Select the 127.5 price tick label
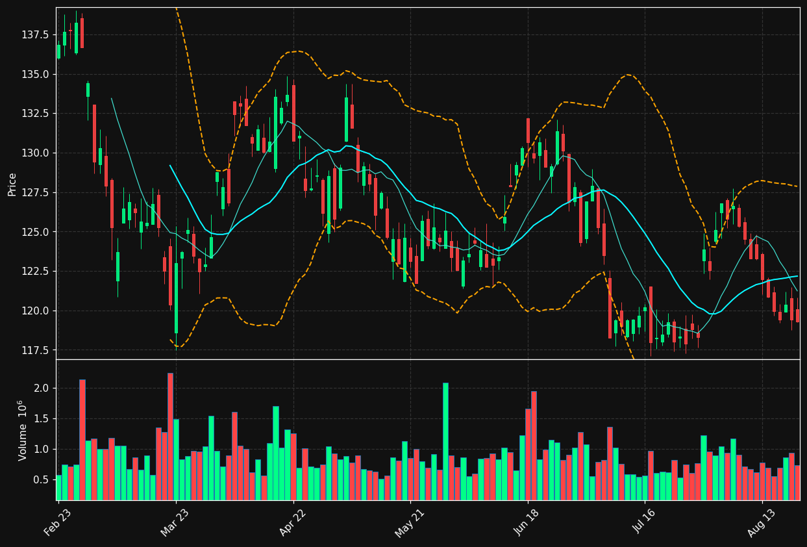The width and height of the screenshot is (807, 547). [35, 192]
